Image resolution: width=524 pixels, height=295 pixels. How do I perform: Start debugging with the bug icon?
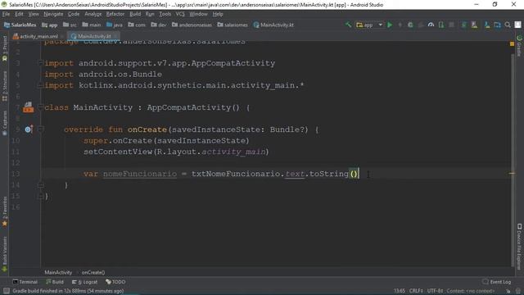coord(410,25)
